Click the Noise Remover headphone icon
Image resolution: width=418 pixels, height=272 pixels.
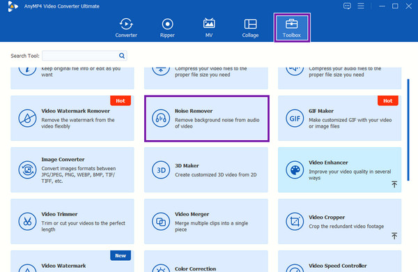point(161,119)
